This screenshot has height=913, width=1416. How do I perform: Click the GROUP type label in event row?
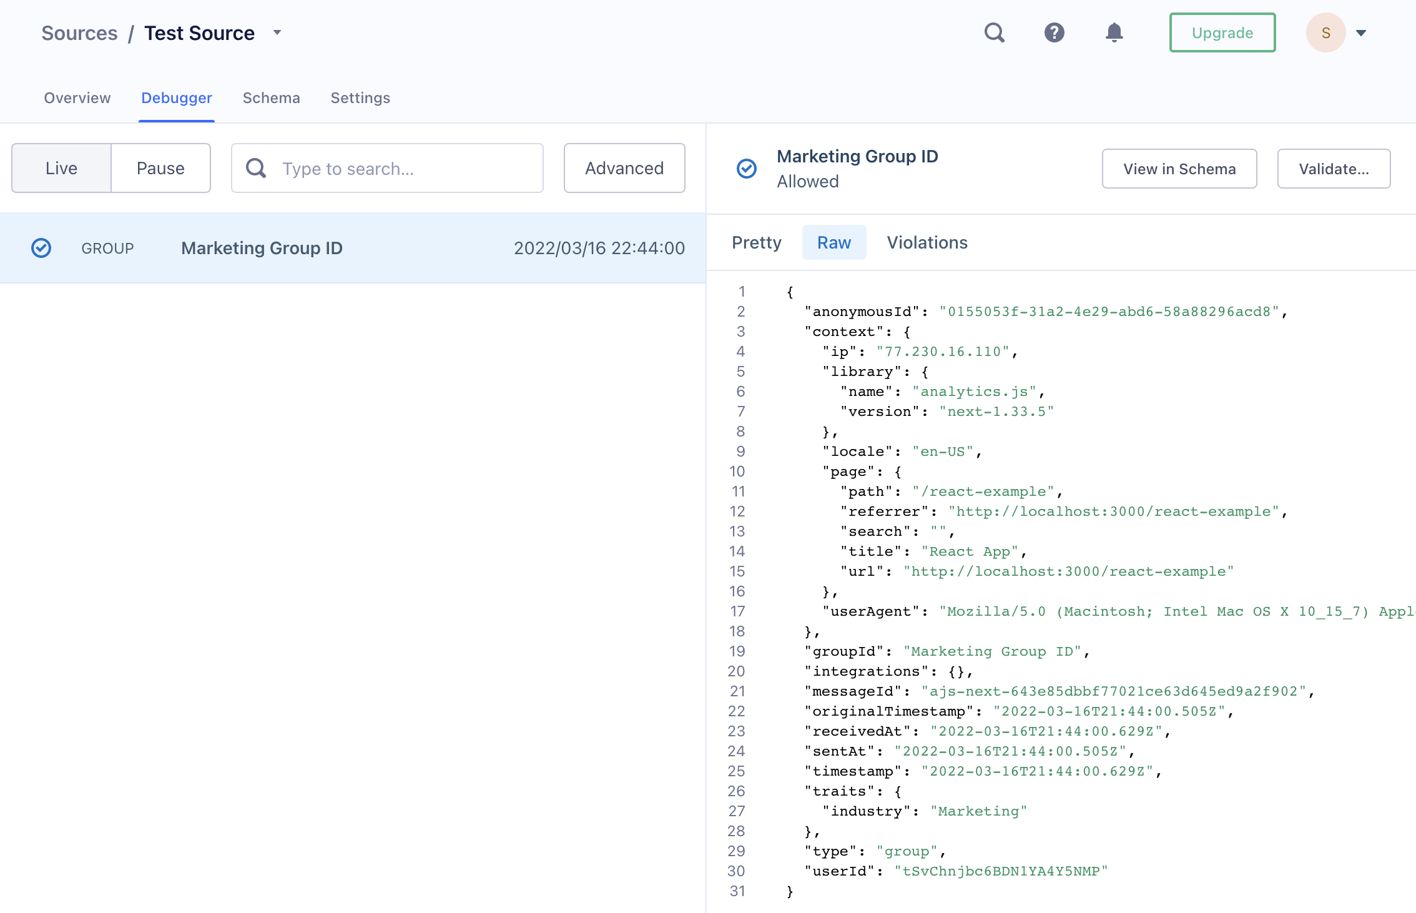point(107,249)
